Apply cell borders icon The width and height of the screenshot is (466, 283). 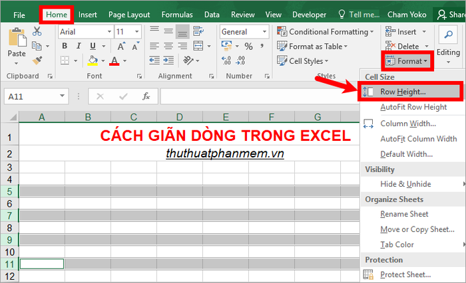click(65, 60)
